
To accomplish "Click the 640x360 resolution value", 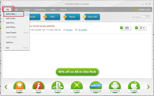I will coord(38,30).
